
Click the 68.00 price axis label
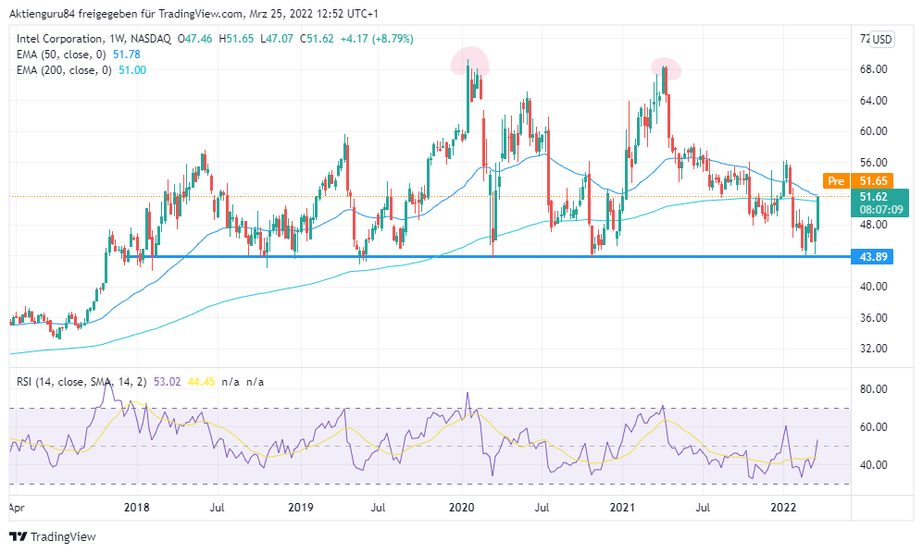tap(874, 69)
